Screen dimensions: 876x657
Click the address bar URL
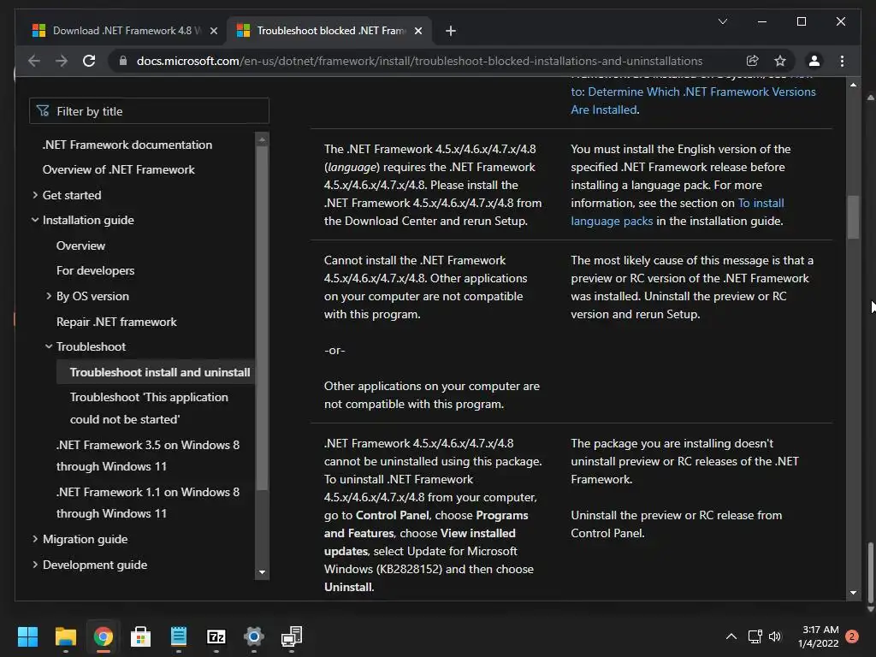[419, 61]
